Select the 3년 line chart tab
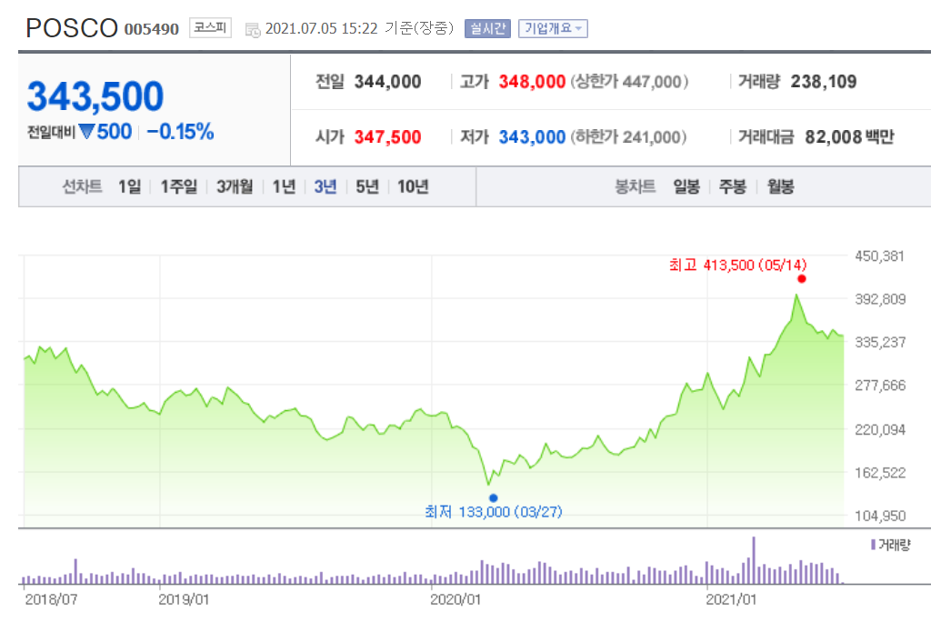The image size is (931, 622). [x=325, y=186]
